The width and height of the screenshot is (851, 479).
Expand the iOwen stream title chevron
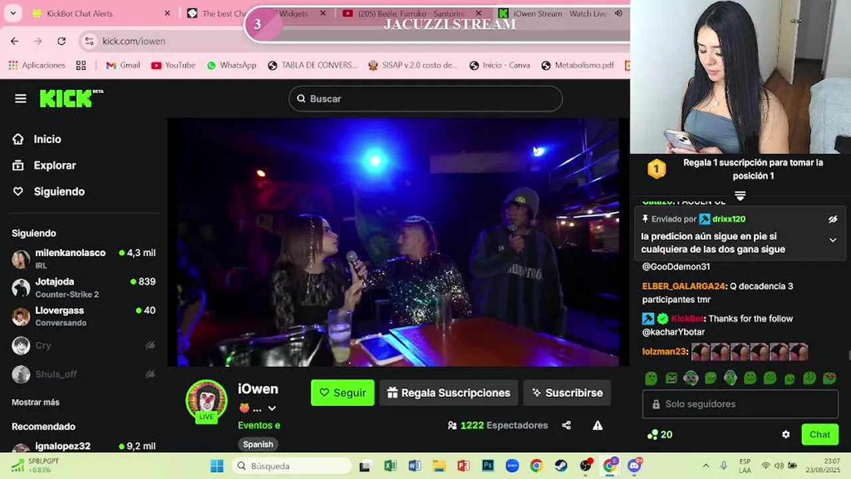(x=272, y=408)
